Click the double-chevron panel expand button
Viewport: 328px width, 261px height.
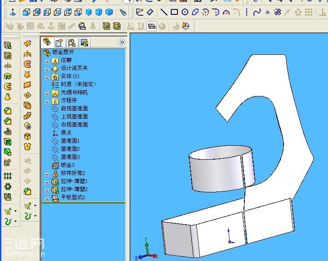[x=122, y=42]
